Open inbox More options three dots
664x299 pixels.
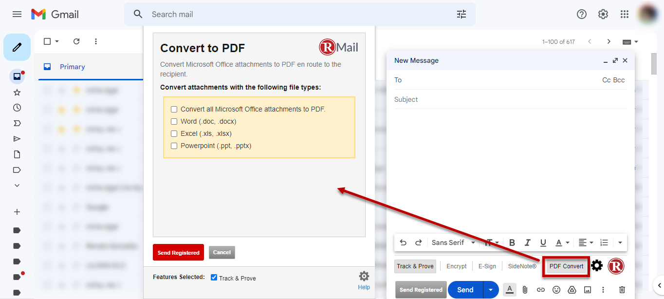(96, 41)
